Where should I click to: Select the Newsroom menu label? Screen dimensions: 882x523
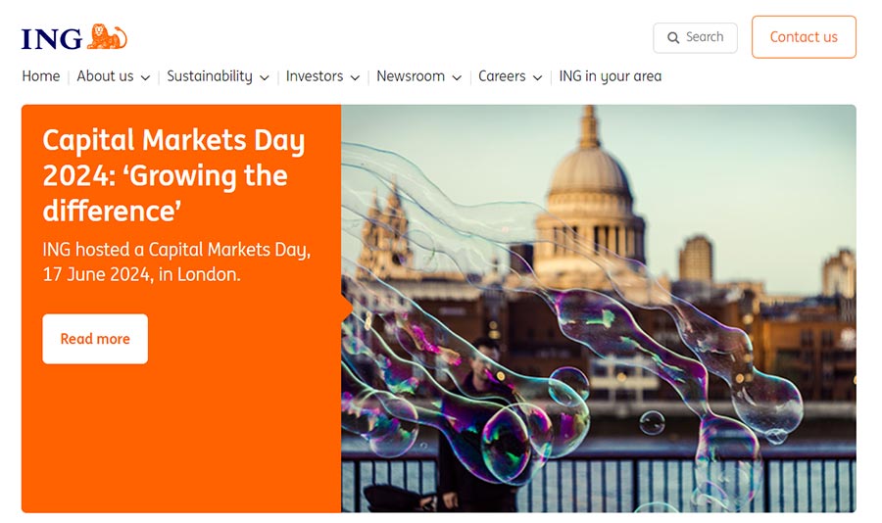tap(411, 76)
